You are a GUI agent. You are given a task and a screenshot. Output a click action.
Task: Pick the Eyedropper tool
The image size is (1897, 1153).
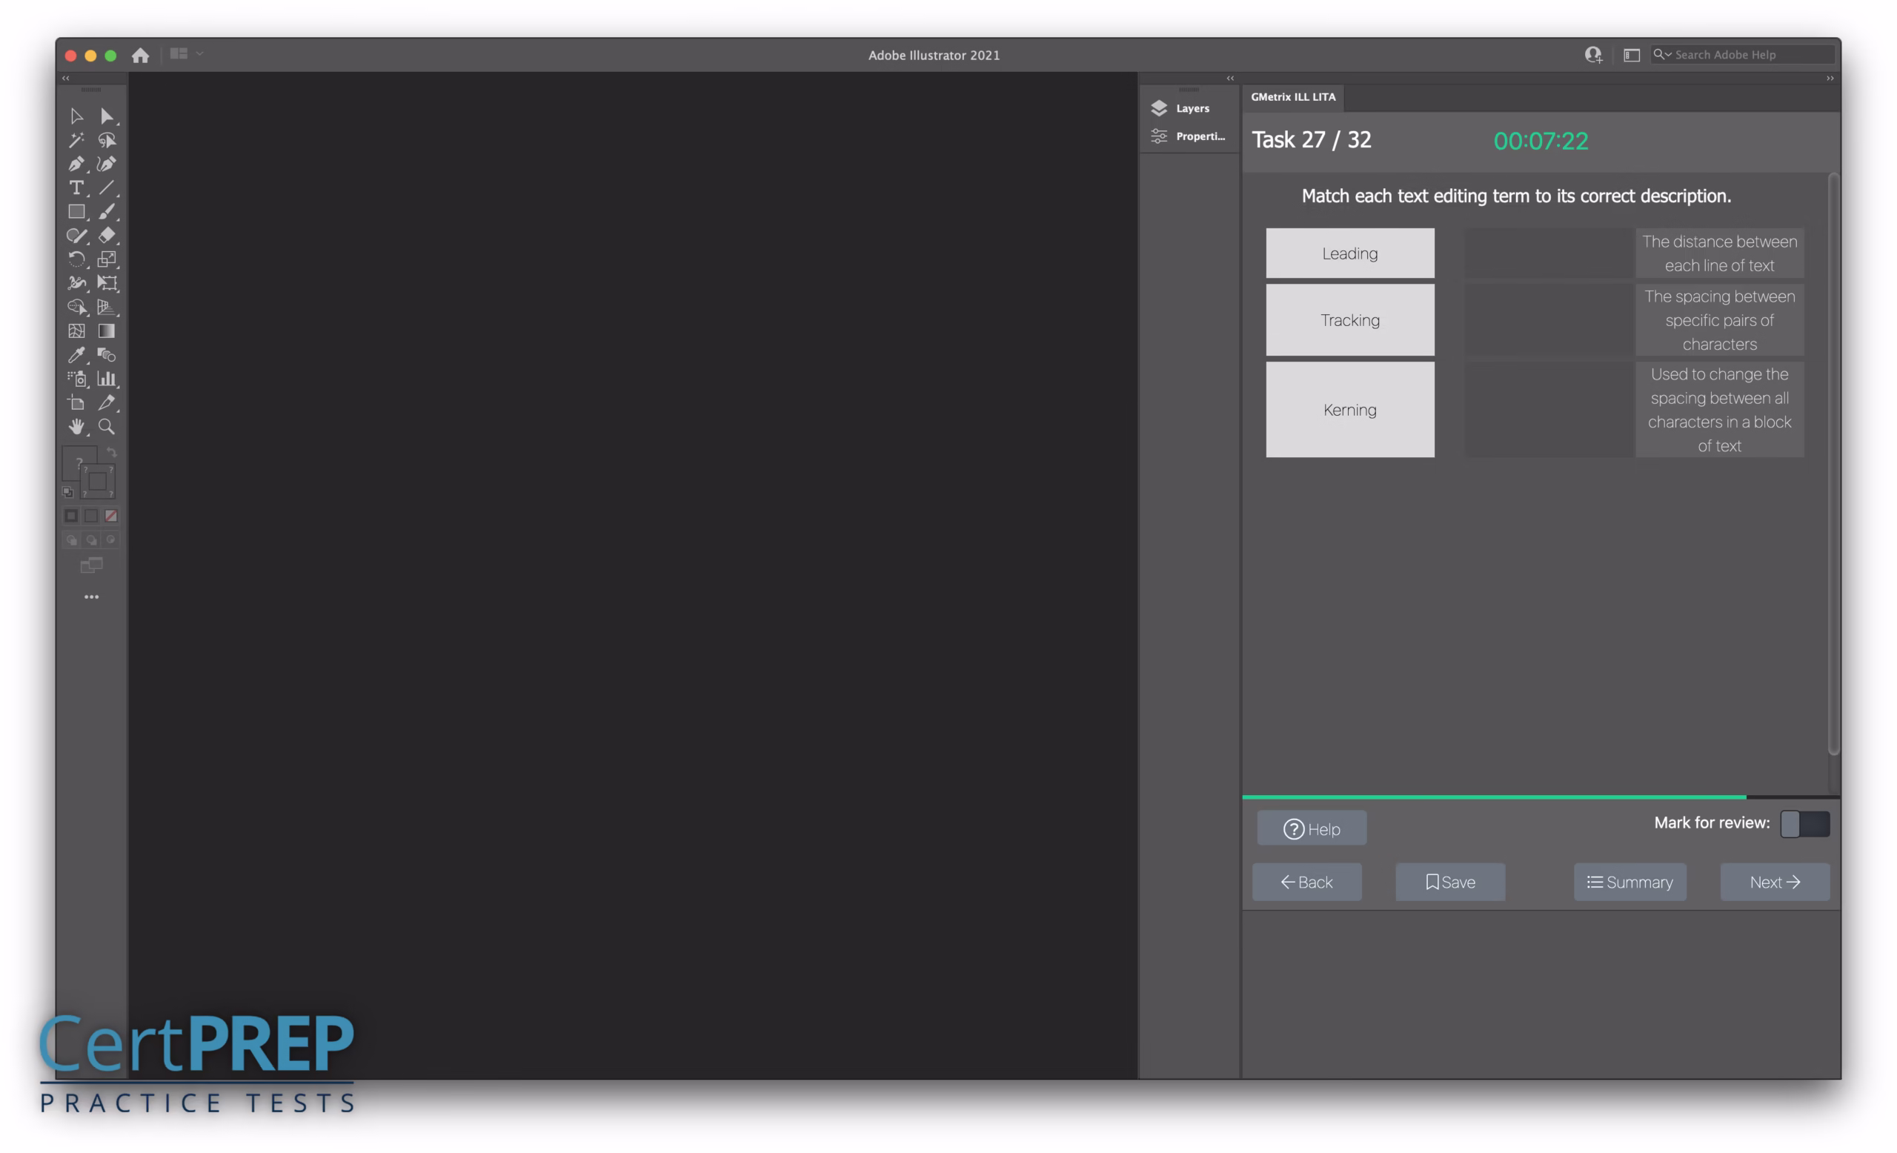coord(76,355)
